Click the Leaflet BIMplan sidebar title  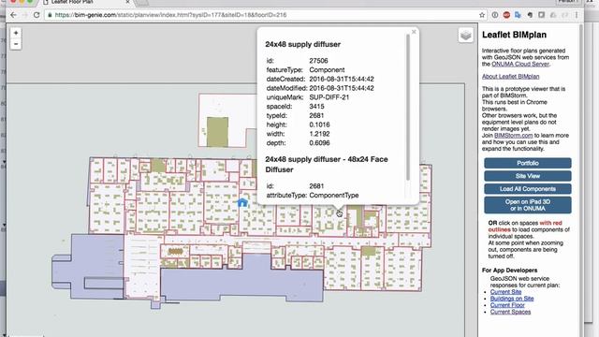pyautogui.click(x=514, y=35)
